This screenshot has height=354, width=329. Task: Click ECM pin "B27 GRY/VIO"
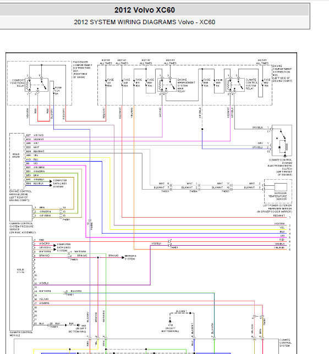(x=35, y=135)
